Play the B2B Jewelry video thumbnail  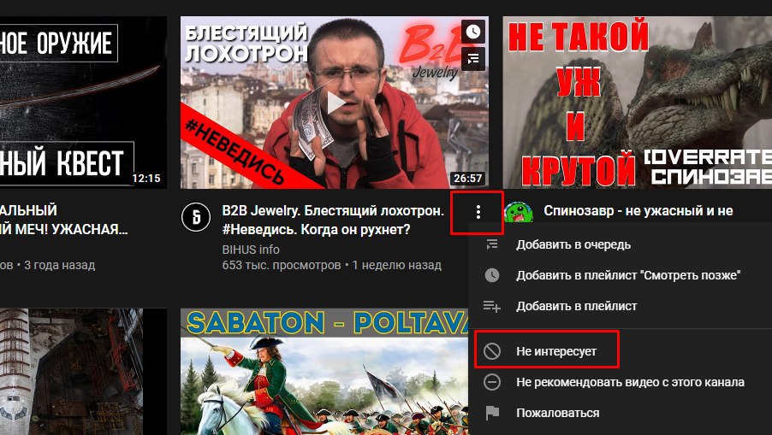335,103
